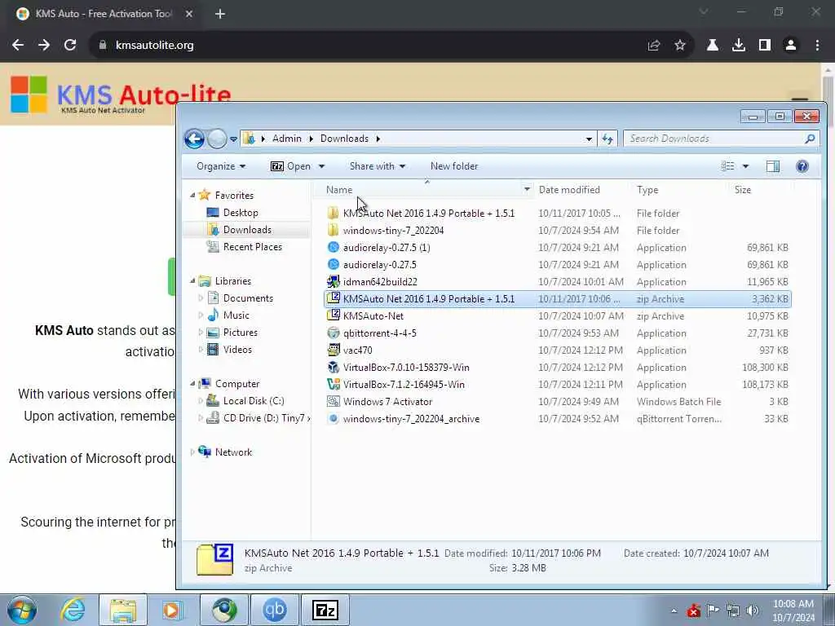Select Downloads in the navigation pane
Screen dimensions: 835x626
pyautogui.click(x=247, y=229)
